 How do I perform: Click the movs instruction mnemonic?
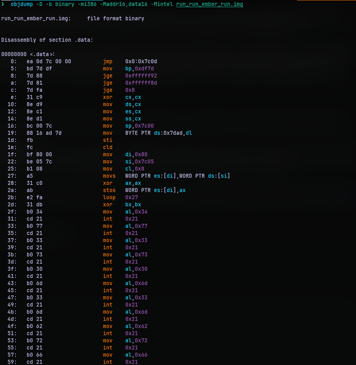(109, 176)
